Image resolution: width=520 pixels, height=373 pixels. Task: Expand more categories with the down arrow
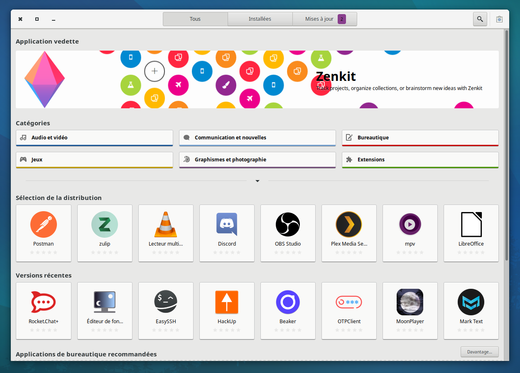[x=258, y=181]
